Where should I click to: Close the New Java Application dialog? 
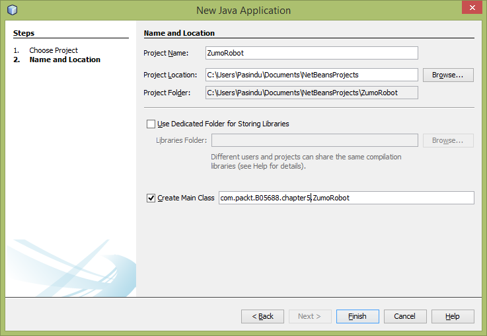(472, 7)
